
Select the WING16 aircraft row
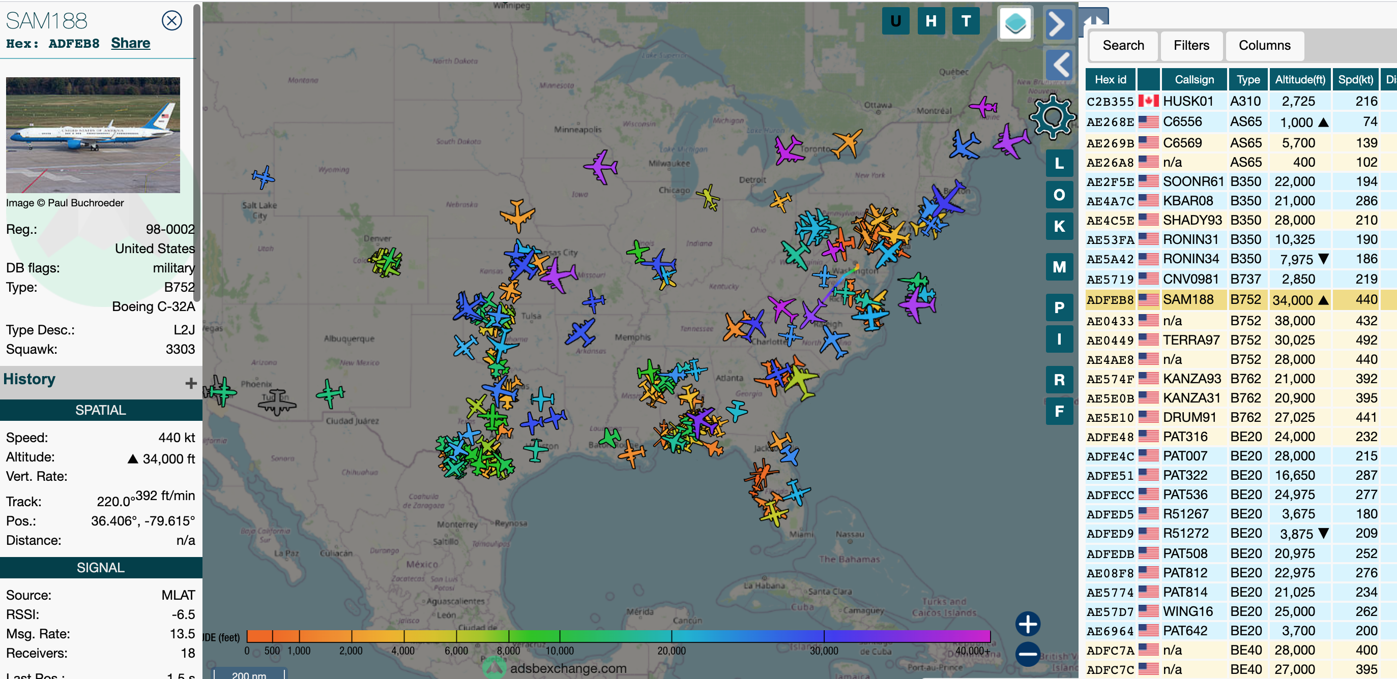coord(1241,612)
